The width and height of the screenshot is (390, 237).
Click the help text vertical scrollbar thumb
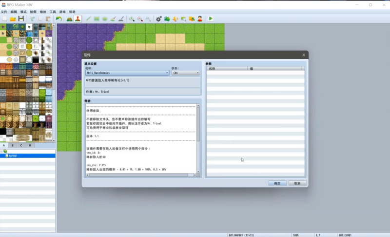pos(198,124)
